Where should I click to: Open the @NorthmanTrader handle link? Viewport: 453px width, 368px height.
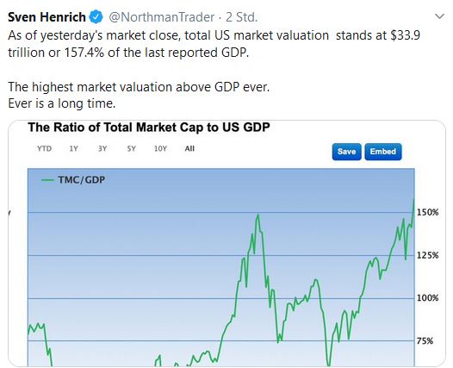pos(162,17)
